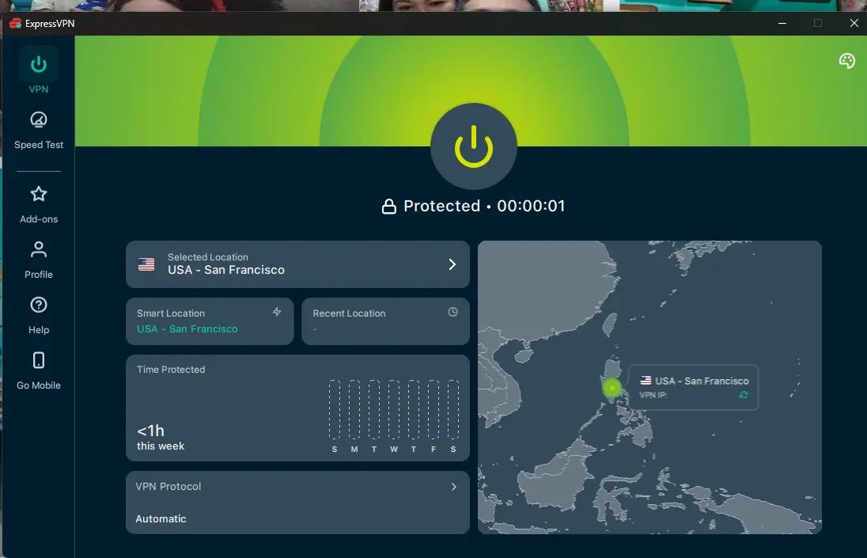The image size is (867, 558).
Task: Close the ExpressVPN window
Action: point(854,23)
